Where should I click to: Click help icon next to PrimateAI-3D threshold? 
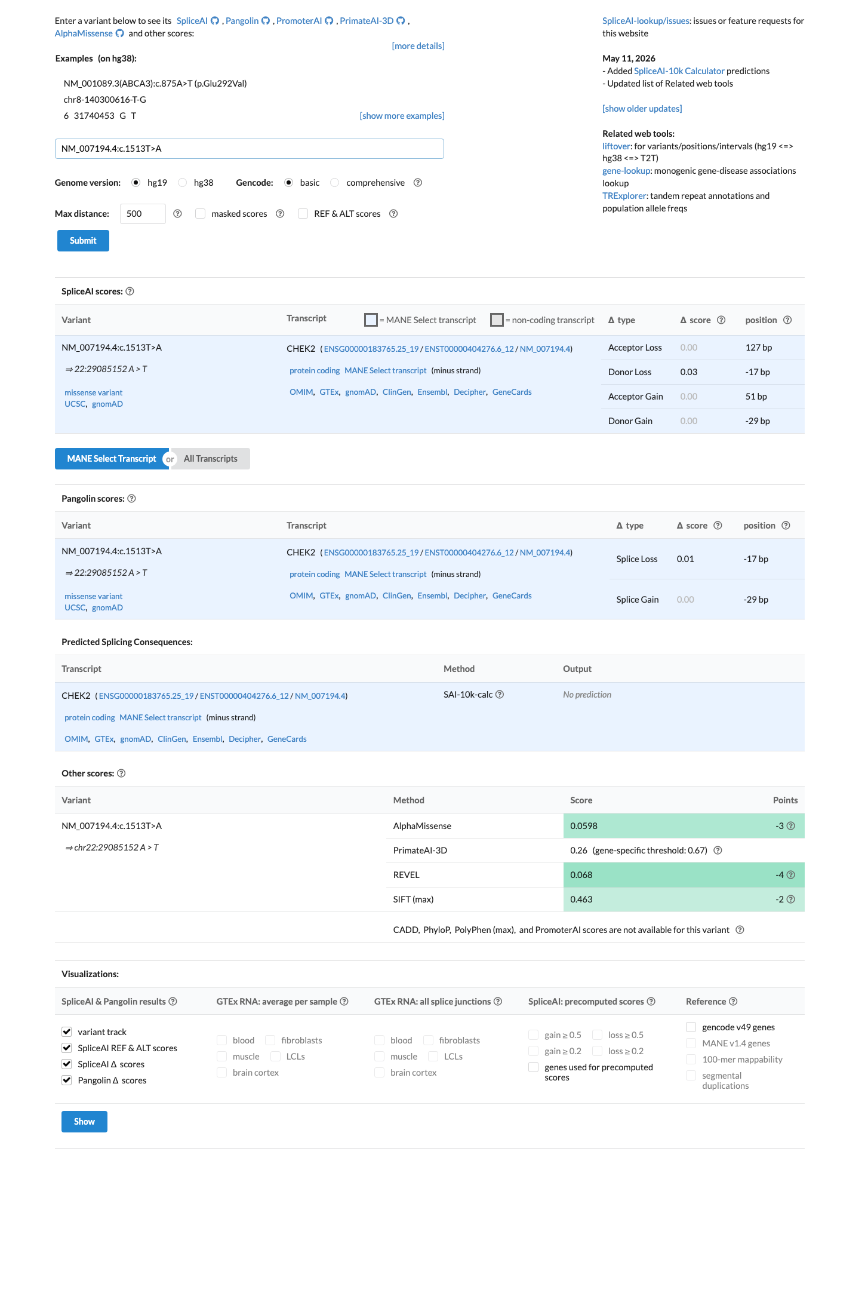click(x=718, y=851)
